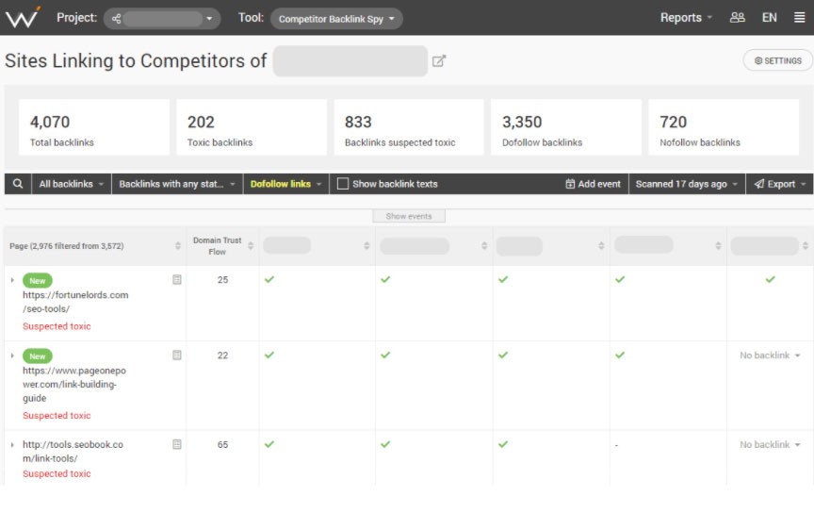The height and width of the screenshot is (513, 814).
Task: Click the external link icon beside title
Action: coord(439,61)
